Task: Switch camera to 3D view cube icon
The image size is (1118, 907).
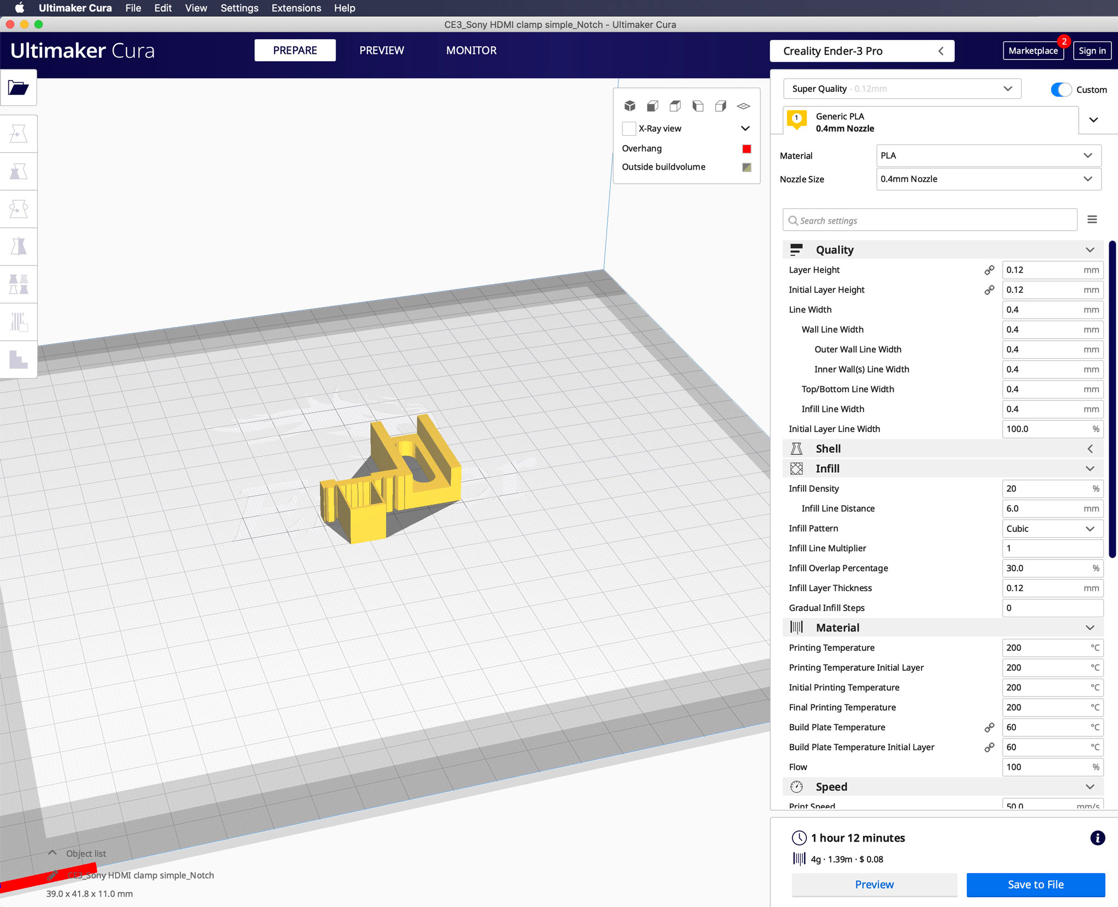Action: tap(630, 106)
